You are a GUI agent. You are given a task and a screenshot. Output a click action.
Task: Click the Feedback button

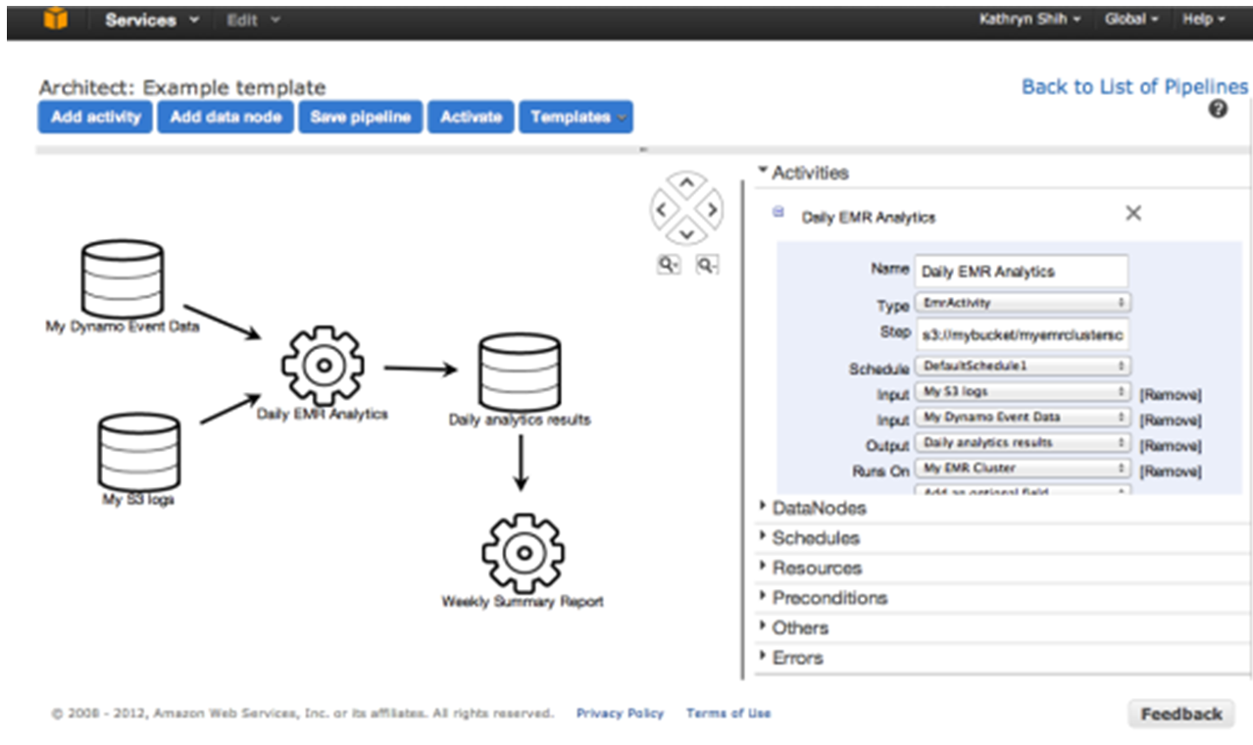(x=1181, y=714)
